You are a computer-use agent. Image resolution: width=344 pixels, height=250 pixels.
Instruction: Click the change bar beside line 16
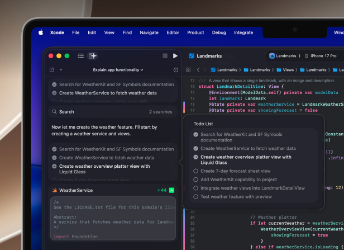(184, 107)
